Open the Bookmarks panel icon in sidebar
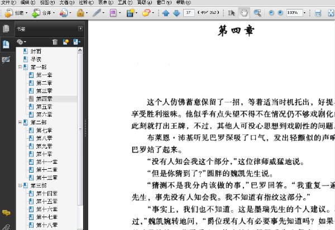The width and height of the screenshot is (335, 230). [6, 44]
